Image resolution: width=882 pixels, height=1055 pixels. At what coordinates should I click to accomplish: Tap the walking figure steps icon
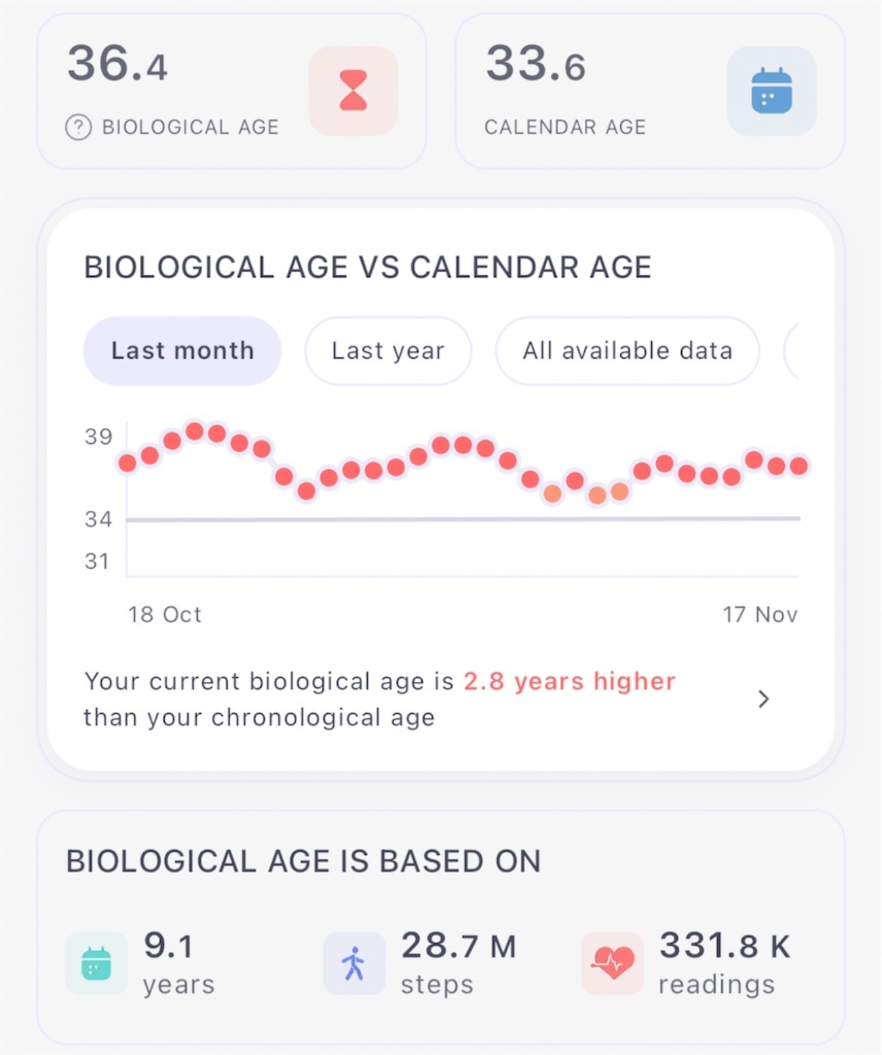[x=353, y=963]
